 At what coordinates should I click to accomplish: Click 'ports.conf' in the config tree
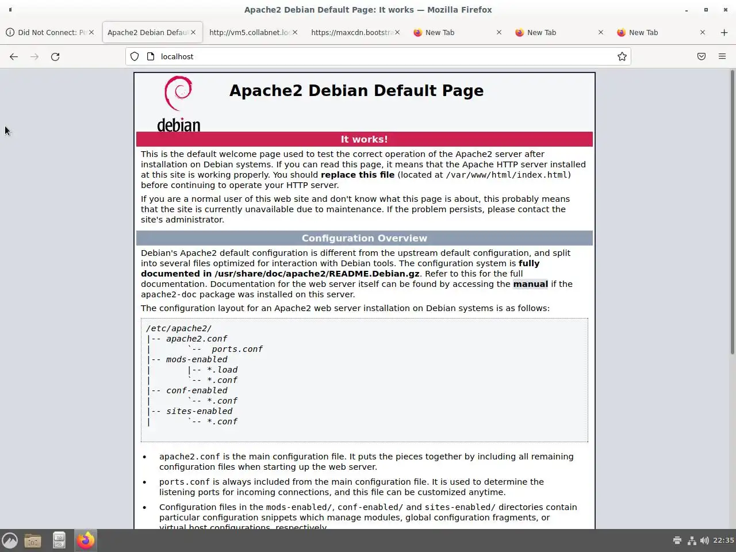[237, 349]
